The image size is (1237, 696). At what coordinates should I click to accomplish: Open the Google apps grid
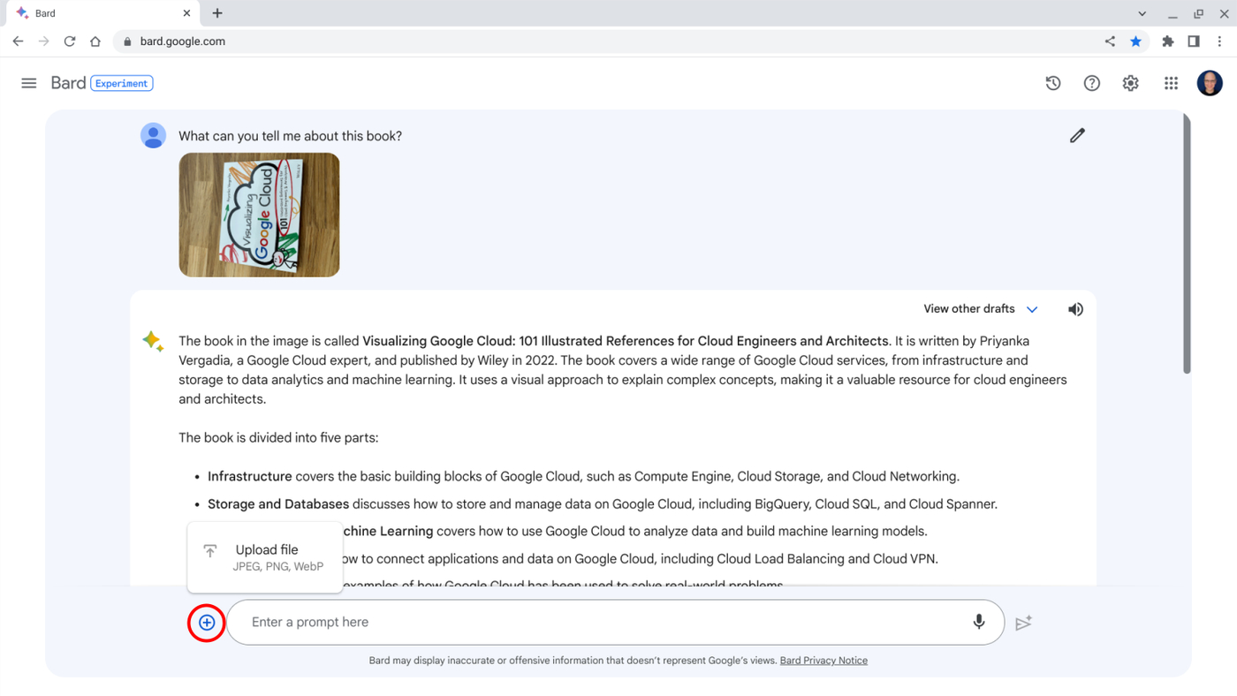[1171, 82]
